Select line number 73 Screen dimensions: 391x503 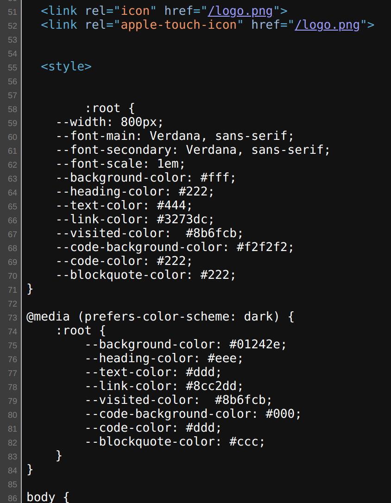(13, 318)
